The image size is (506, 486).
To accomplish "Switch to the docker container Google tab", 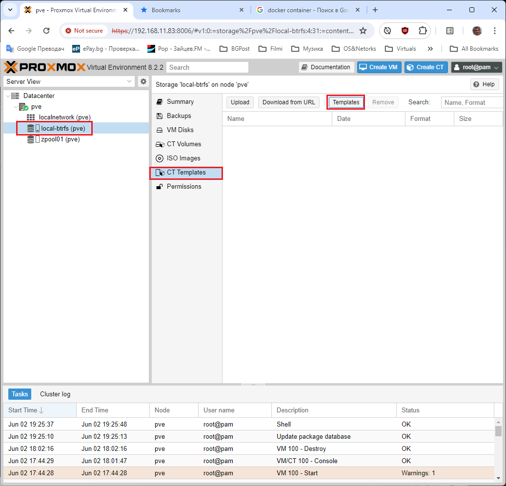I will pyautogui.click(x=308, y=10).
